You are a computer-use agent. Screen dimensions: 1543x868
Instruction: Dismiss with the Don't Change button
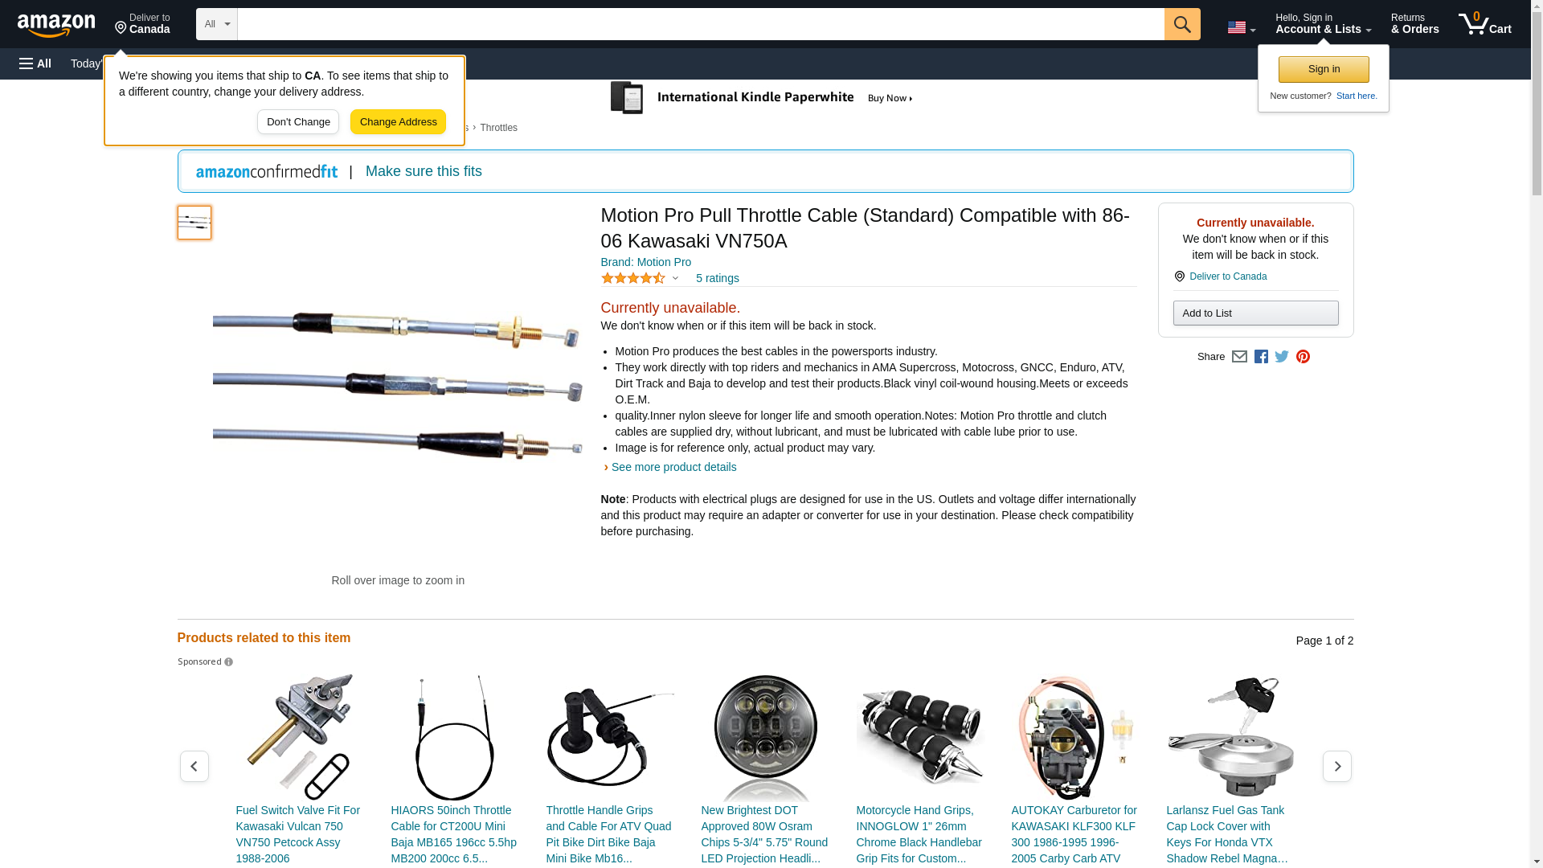tap(298, 122)
